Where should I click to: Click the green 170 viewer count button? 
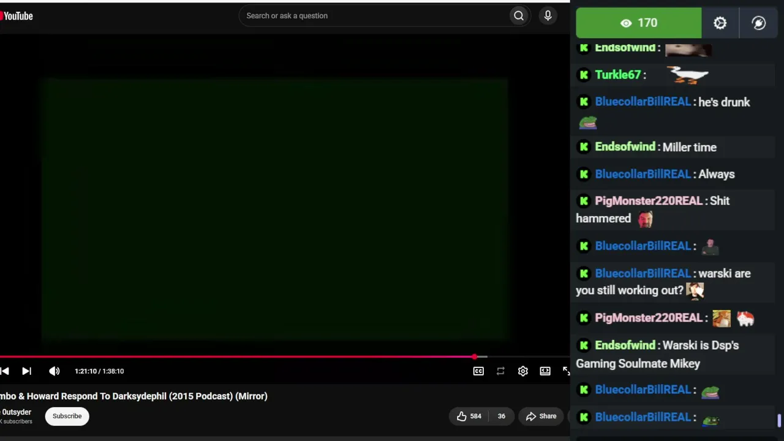[x=639, y=23]
